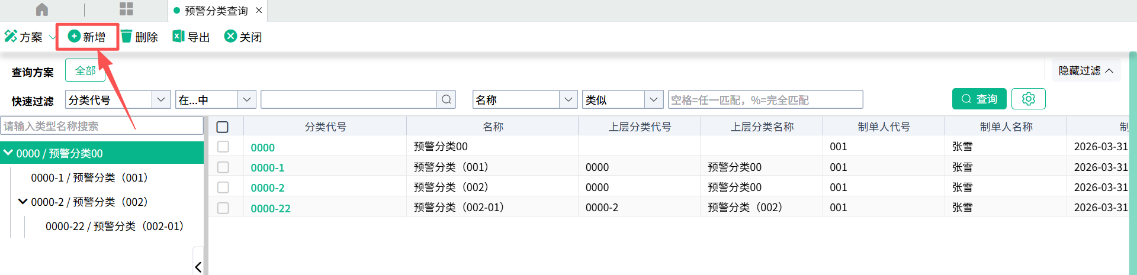
Task: Click the 关闭 close toolbar button
Action: click(243, 37)
